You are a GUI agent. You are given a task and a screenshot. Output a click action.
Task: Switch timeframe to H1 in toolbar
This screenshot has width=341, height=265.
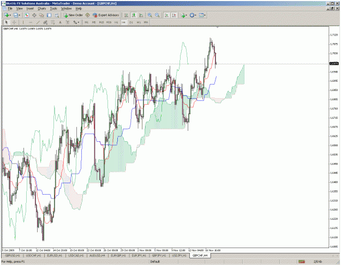point(116,22)
